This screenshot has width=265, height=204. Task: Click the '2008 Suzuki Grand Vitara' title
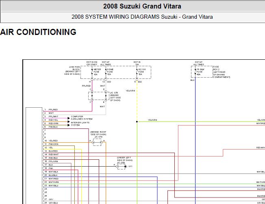click(142, 6)
